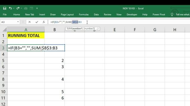This screenshot has width=190, height=106.
Task: Select row 11 header
Action: 3,98
